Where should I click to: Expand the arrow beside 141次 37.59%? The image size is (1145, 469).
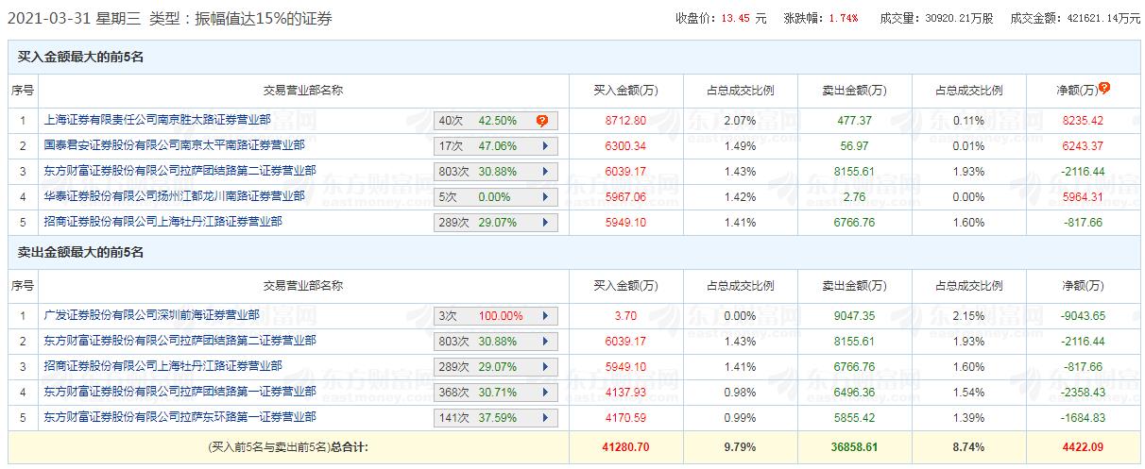pyautogui.click(x=545, y=417)
